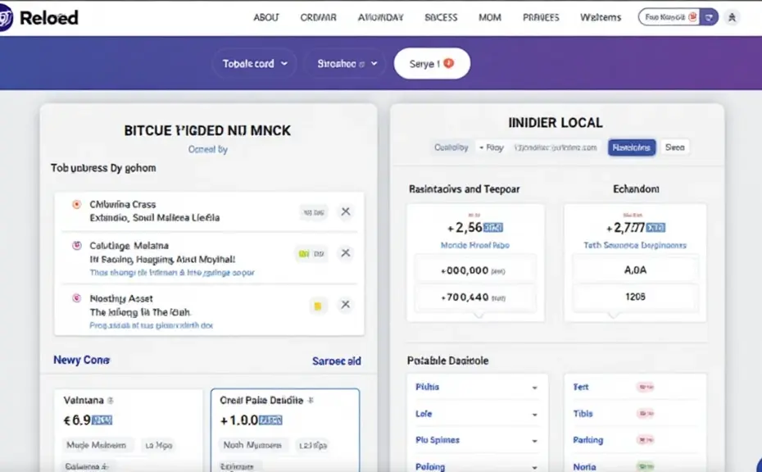Open the ABOUT menu item

click(x=266, y=17)
